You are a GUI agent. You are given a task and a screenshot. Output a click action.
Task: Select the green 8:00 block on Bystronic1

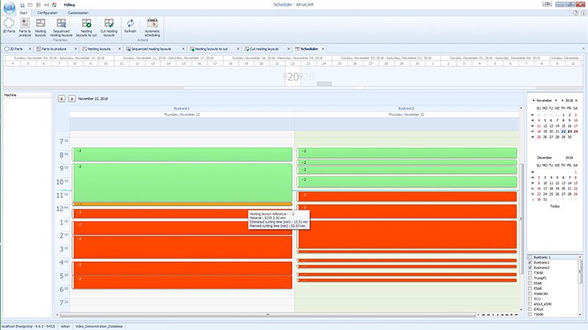click(x=182, y=154)
